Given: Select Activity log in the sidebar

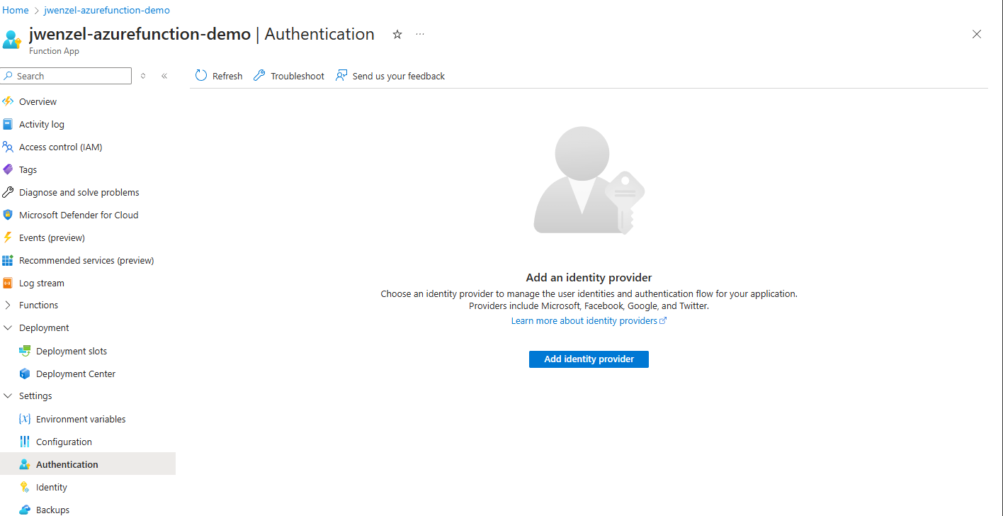Looking at the screenshot, I should (x=41, y=124).
